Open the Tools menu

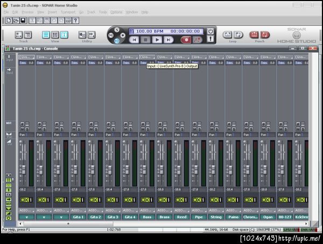tap(103, 12)
